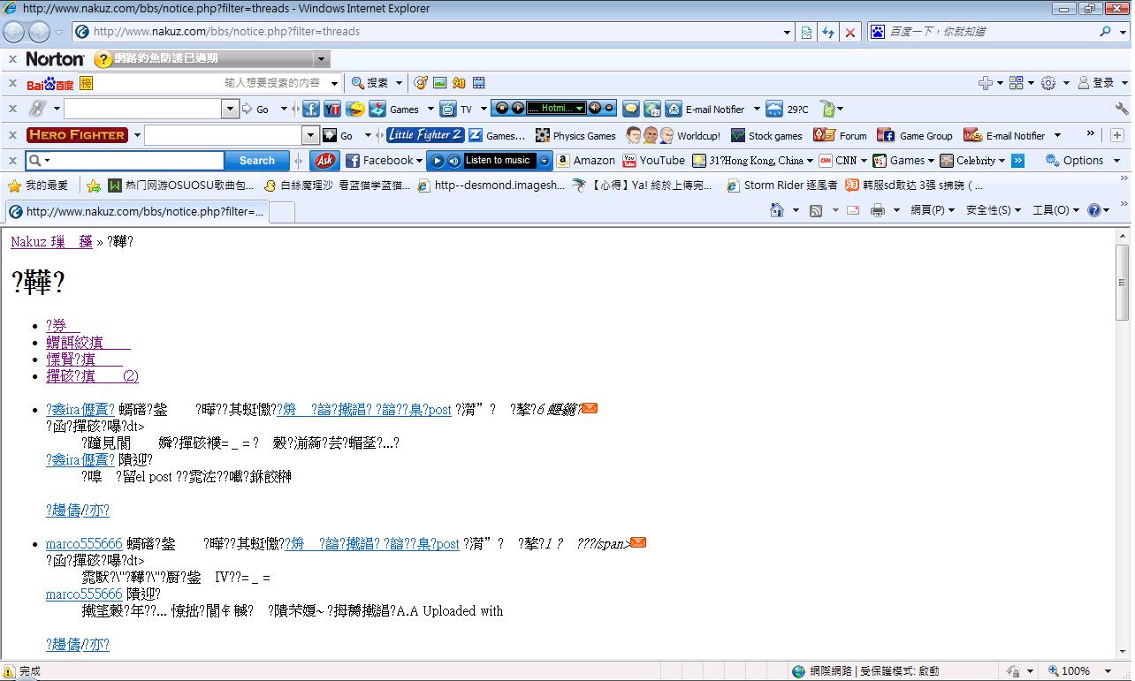Open Physics Games shortcut
The image size is (1135, 681).
pyautogui.click(x=575, y=136)
